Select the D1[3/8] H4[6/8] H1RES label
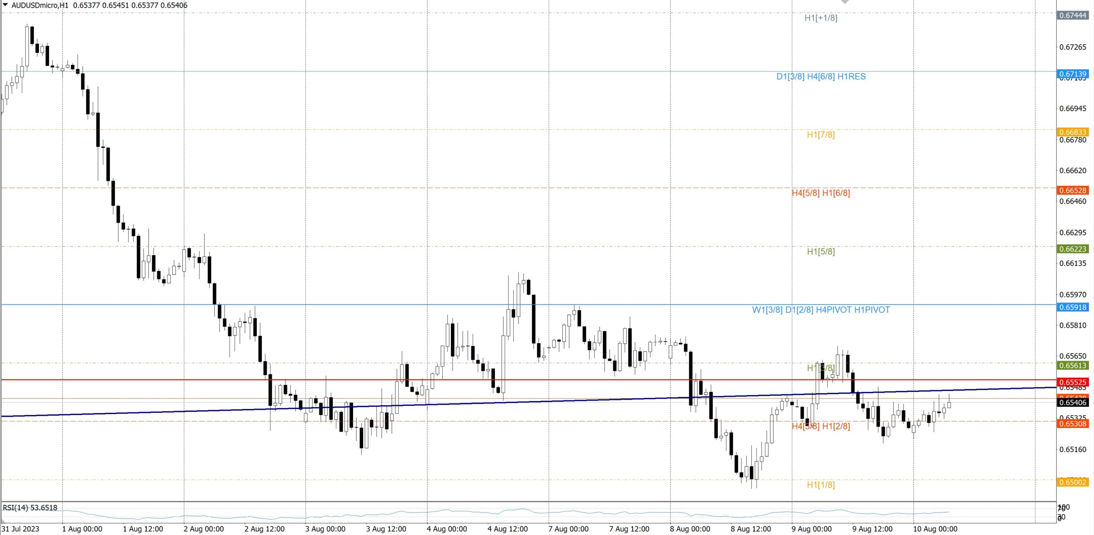This screenshot has width=1094, height=535. [x=820, y=76]
